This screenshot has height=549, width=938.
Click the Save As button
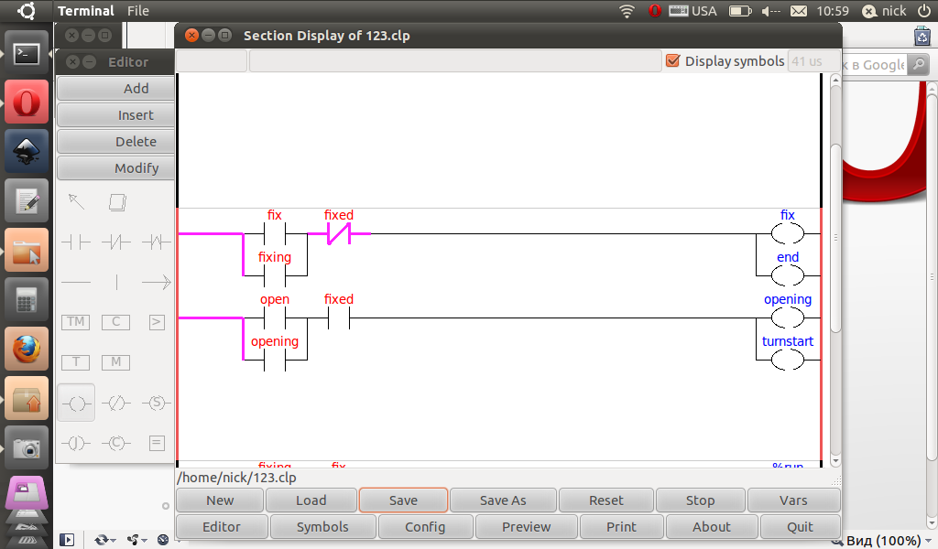click(503, 501)
